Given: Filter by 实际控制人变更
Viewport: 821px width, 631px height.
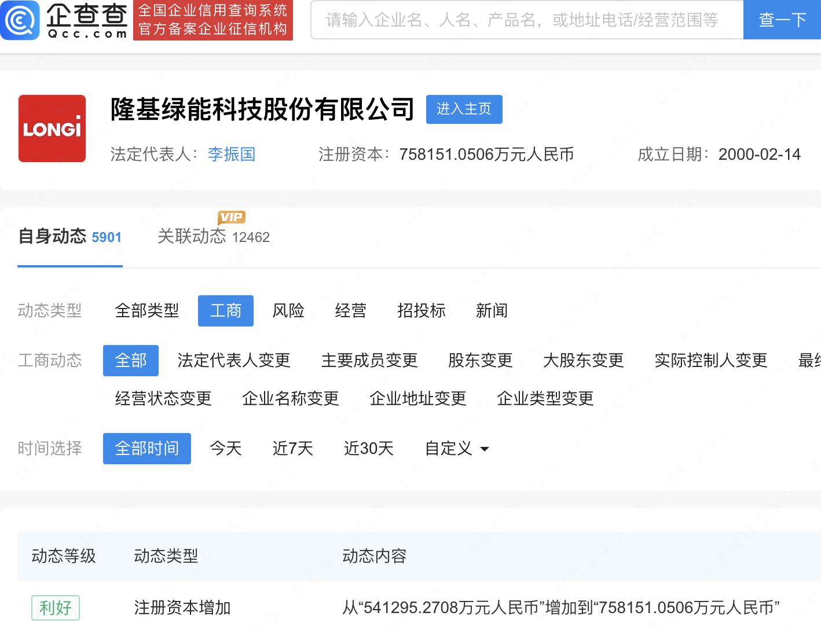Looking at the screenshot, I should [x=711, y=361].
